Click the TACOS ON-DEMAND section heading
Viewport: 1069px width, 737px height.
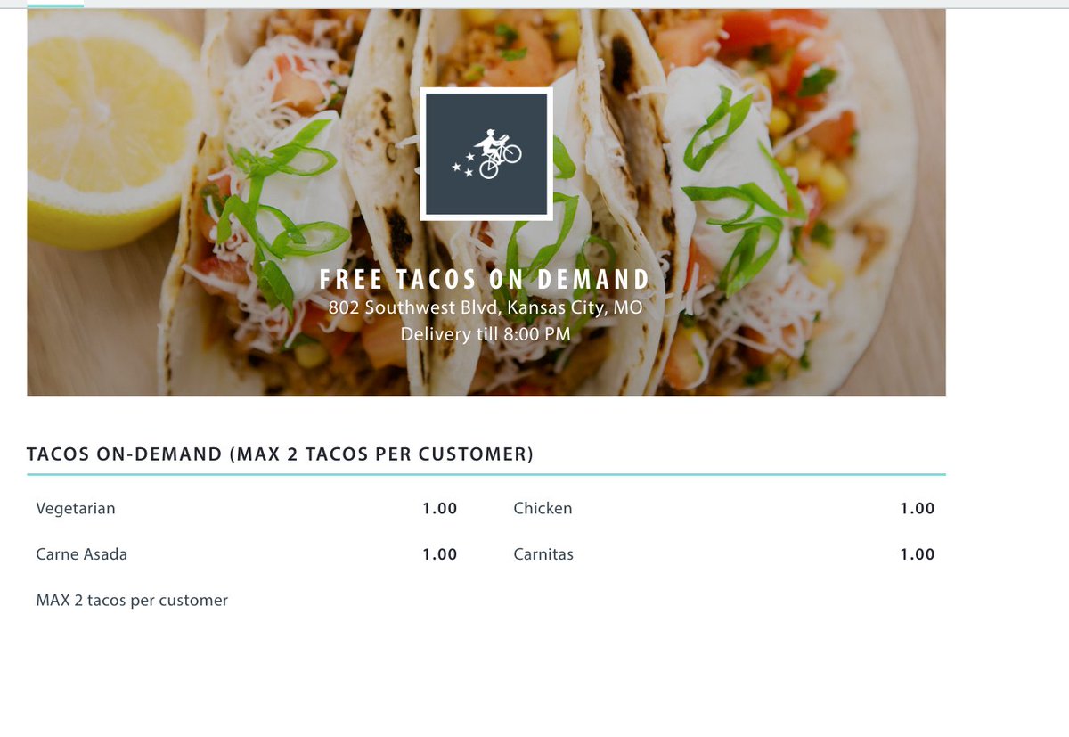[281, 454]
